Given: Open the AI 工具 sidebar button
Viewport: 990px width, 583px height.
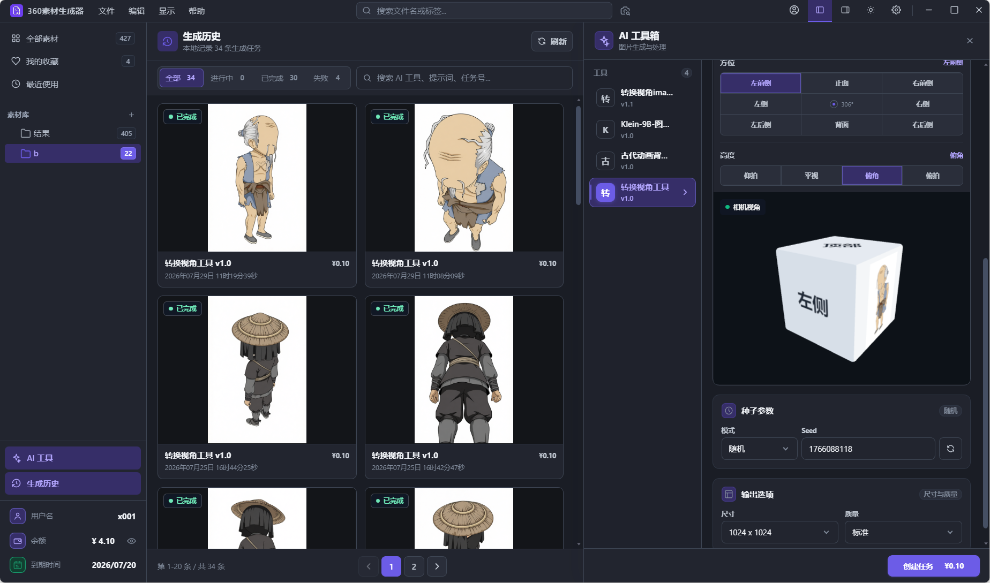Looking at the screenshot, I should pos(73,458).
